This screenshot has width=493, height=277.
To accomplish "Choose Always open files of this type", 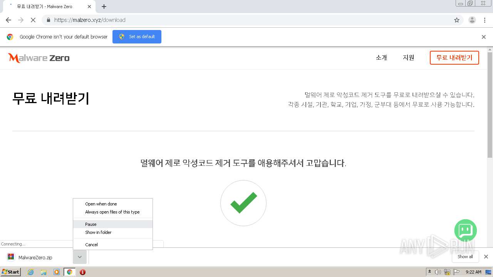I will point(113,212).
